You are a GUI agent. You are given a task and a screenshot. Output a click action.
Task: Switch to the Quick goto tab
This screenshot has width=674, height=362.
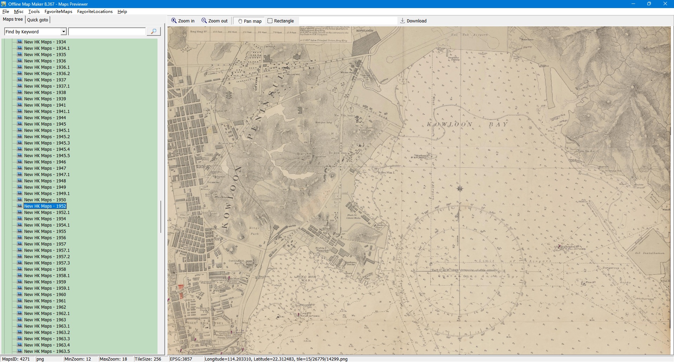coord(38,20)
